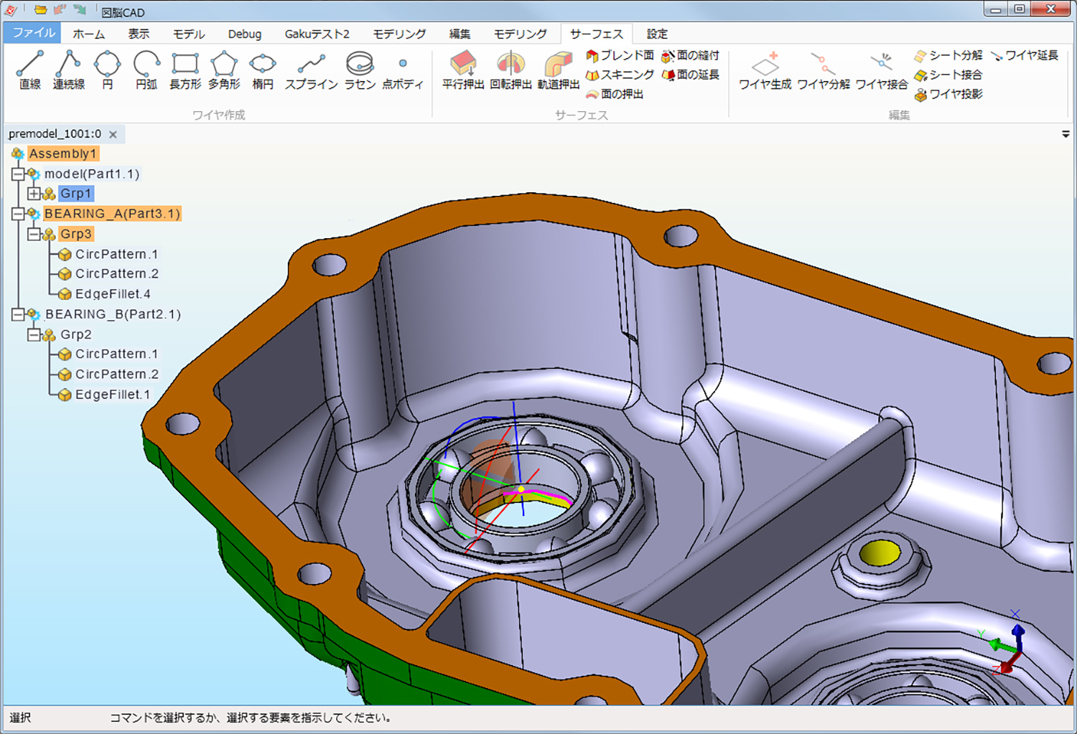Collapse the BEARING_B(Part2.1) node
1077x734 pixels.
tap(18, 314)
